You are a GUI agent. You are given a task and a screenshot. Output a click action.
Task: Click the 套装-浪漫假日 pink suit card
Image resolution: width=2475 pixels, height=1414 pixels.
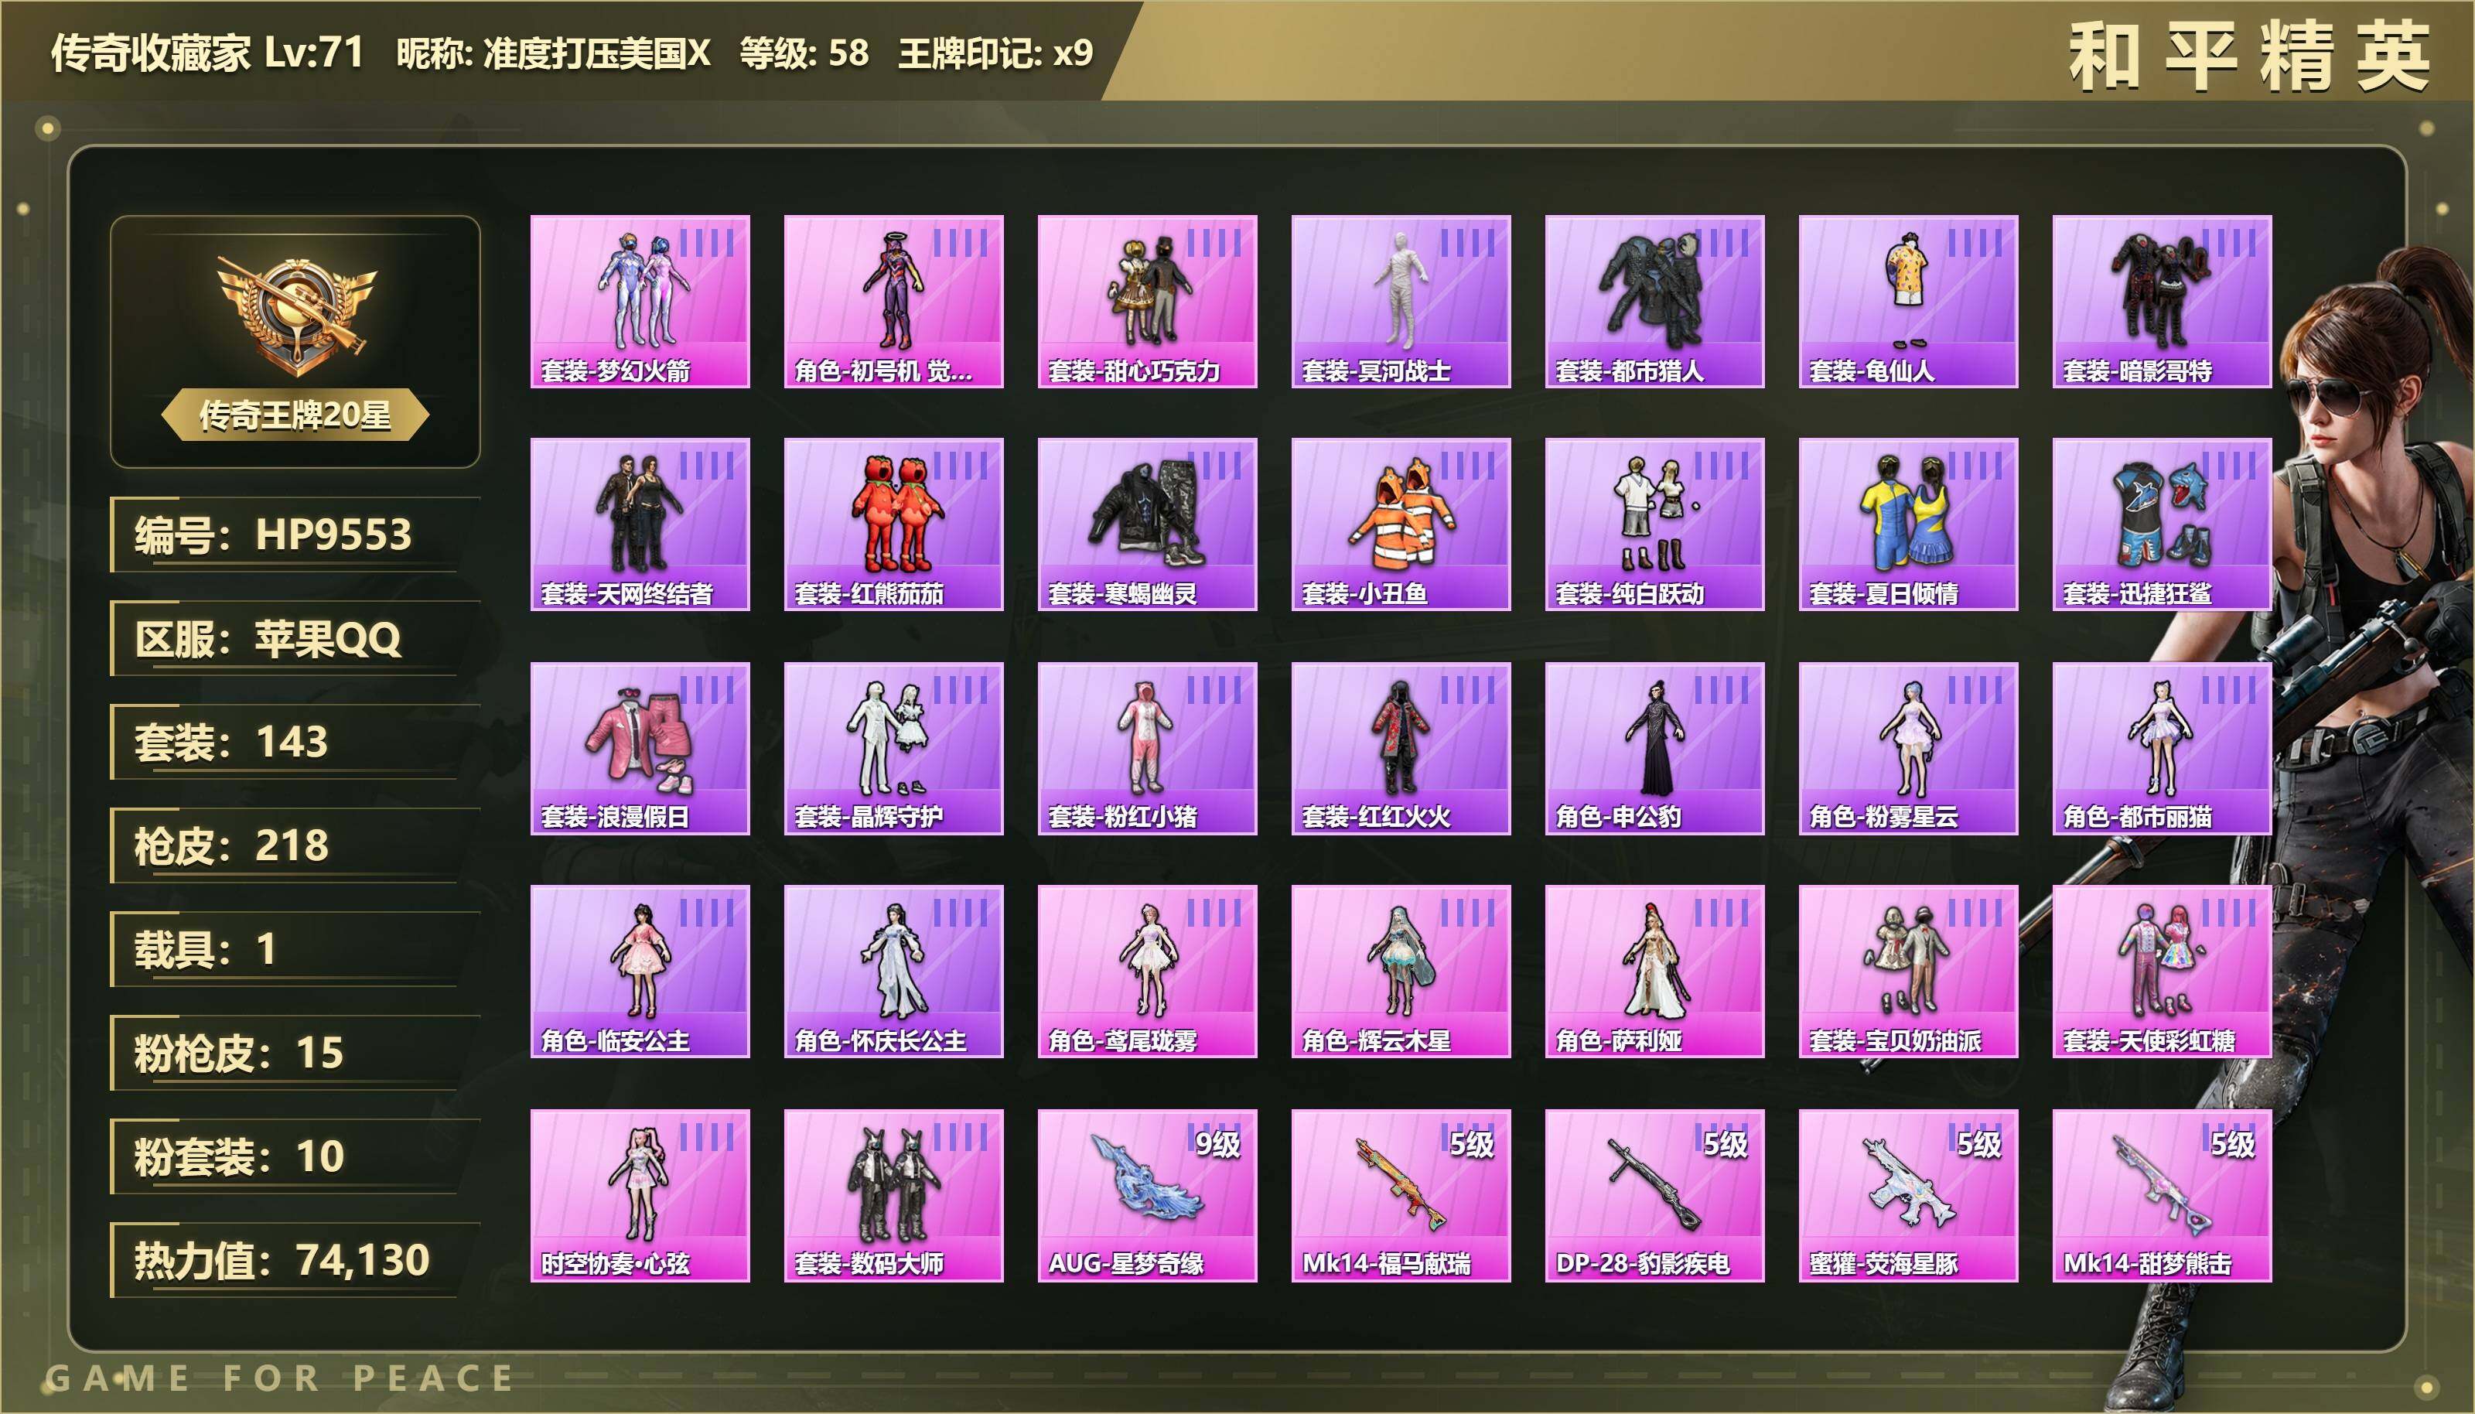tap(640, 748)
